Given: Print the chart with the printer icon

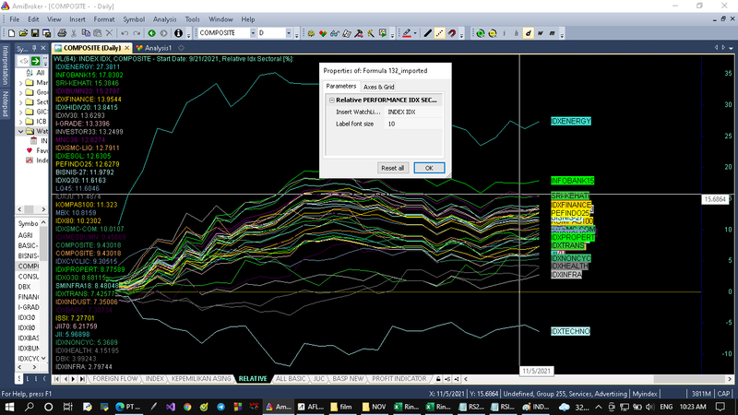Looking at the screenshot, I should pos(62,33).
